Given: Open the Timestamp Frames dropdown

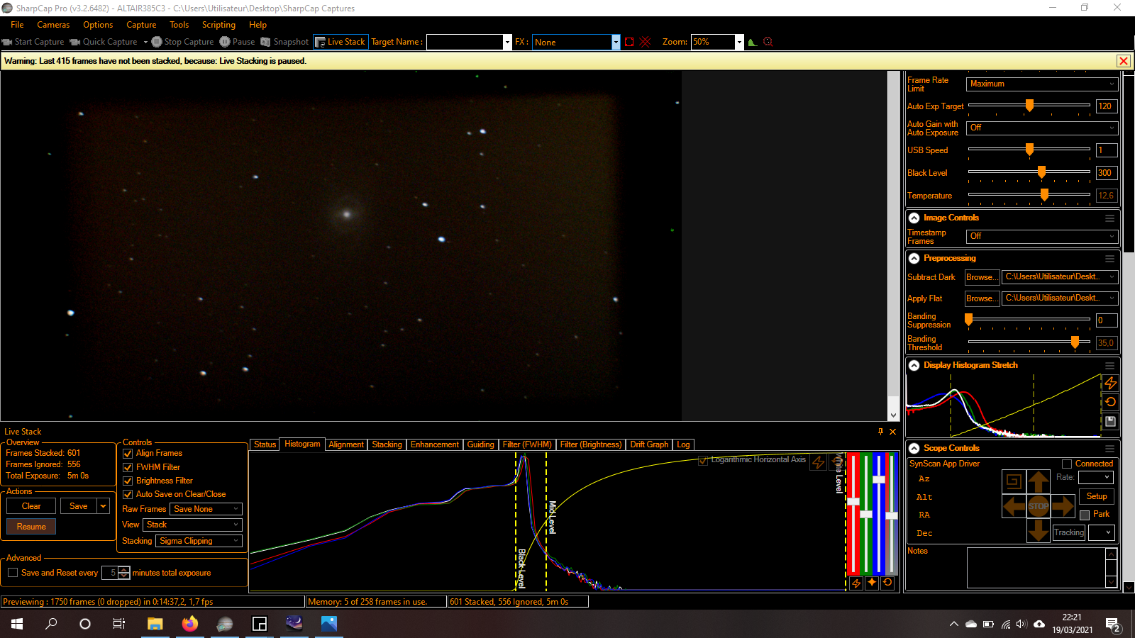Looking at the screenshot, I should point(1042,236).
